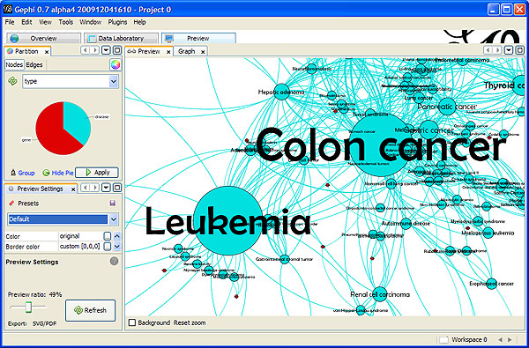Show opened documents list dropdown in Preview area
Screen dimensions: 529x348
click(x=509, y=50)
